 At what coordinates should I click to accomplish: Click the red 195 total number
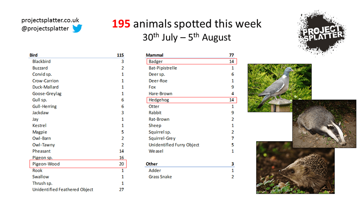coord(121,24)
